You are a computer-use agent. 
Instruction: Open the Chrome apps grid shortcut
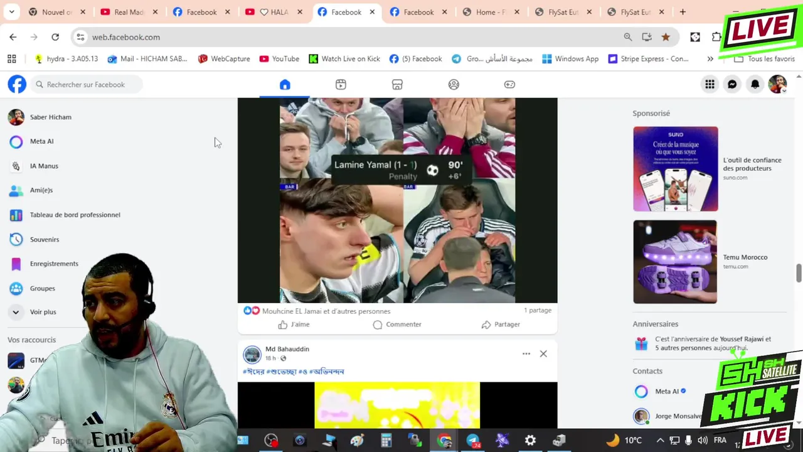point(11,58)
